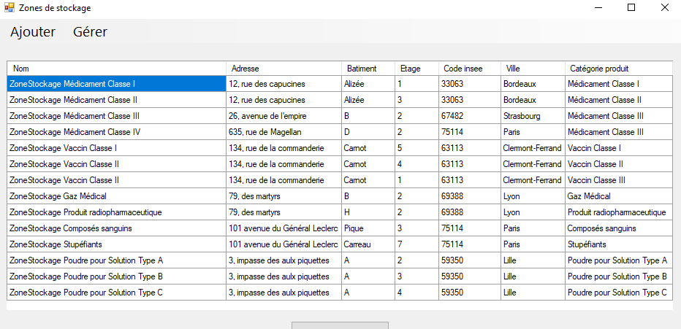Sort by the Etage column header
The width and height of the screenshot is (681, 329).
pyautogui.click(x=416, y=69)
